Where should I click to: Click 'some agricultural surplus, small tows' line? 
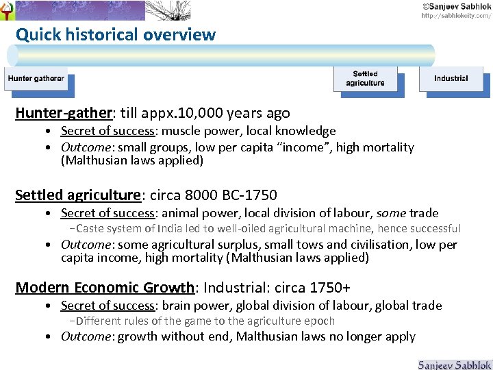pyautogui.click(x=259, y=245)
